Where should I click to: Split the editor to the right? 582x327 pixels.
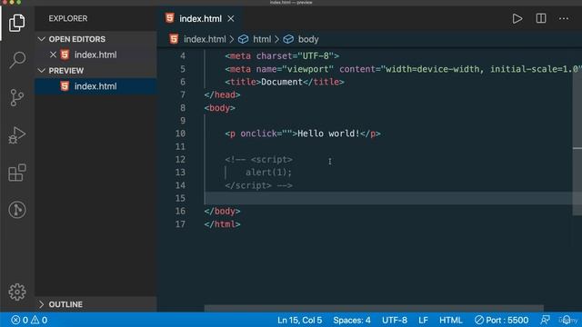coord(541,18)
